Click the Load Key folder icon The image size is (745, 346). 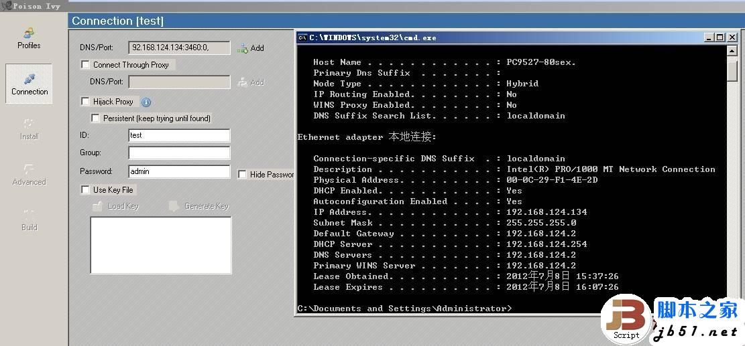click(x=98, y=206)
